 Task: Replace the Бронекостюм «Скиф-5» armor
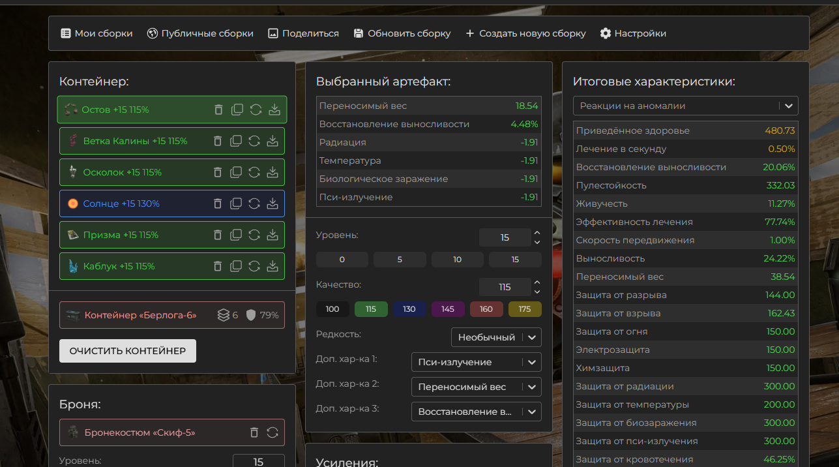pos(272,432)
